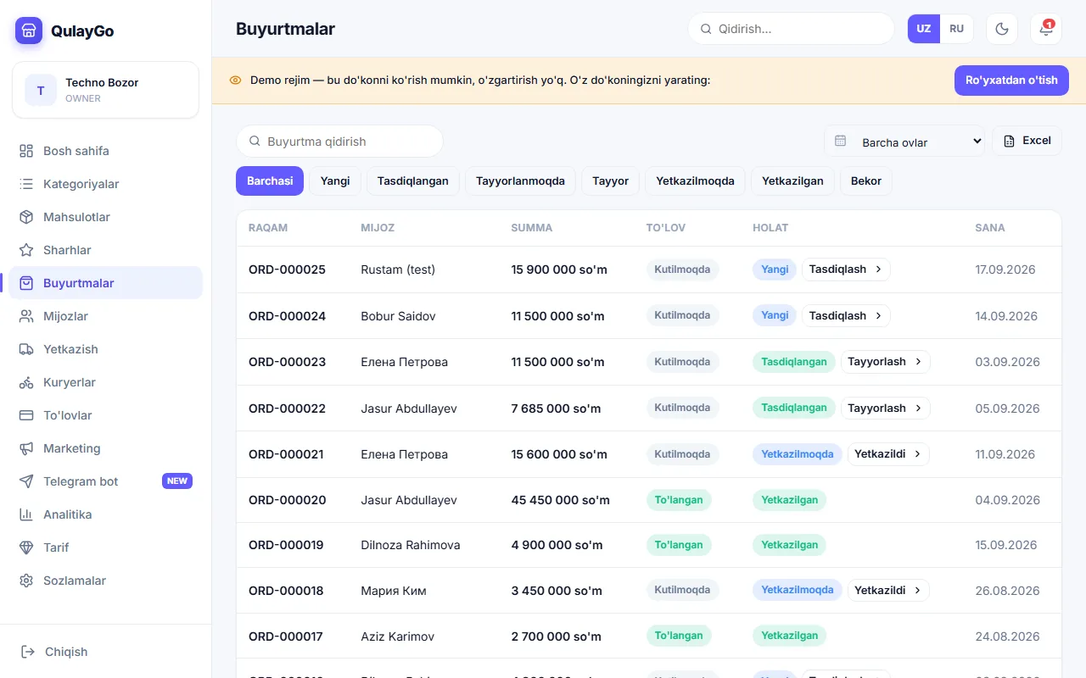
Task: Export orders with Excel button
Action: coord(1027,141)
